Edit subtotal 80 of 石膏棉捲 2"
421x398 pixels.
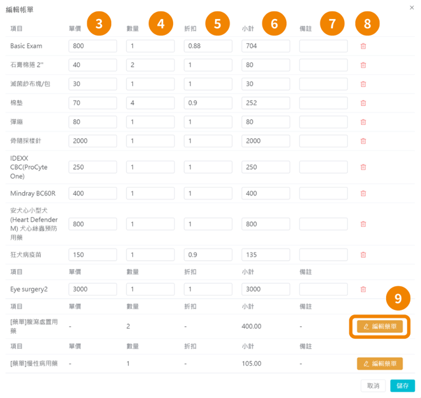click(266, 65)
